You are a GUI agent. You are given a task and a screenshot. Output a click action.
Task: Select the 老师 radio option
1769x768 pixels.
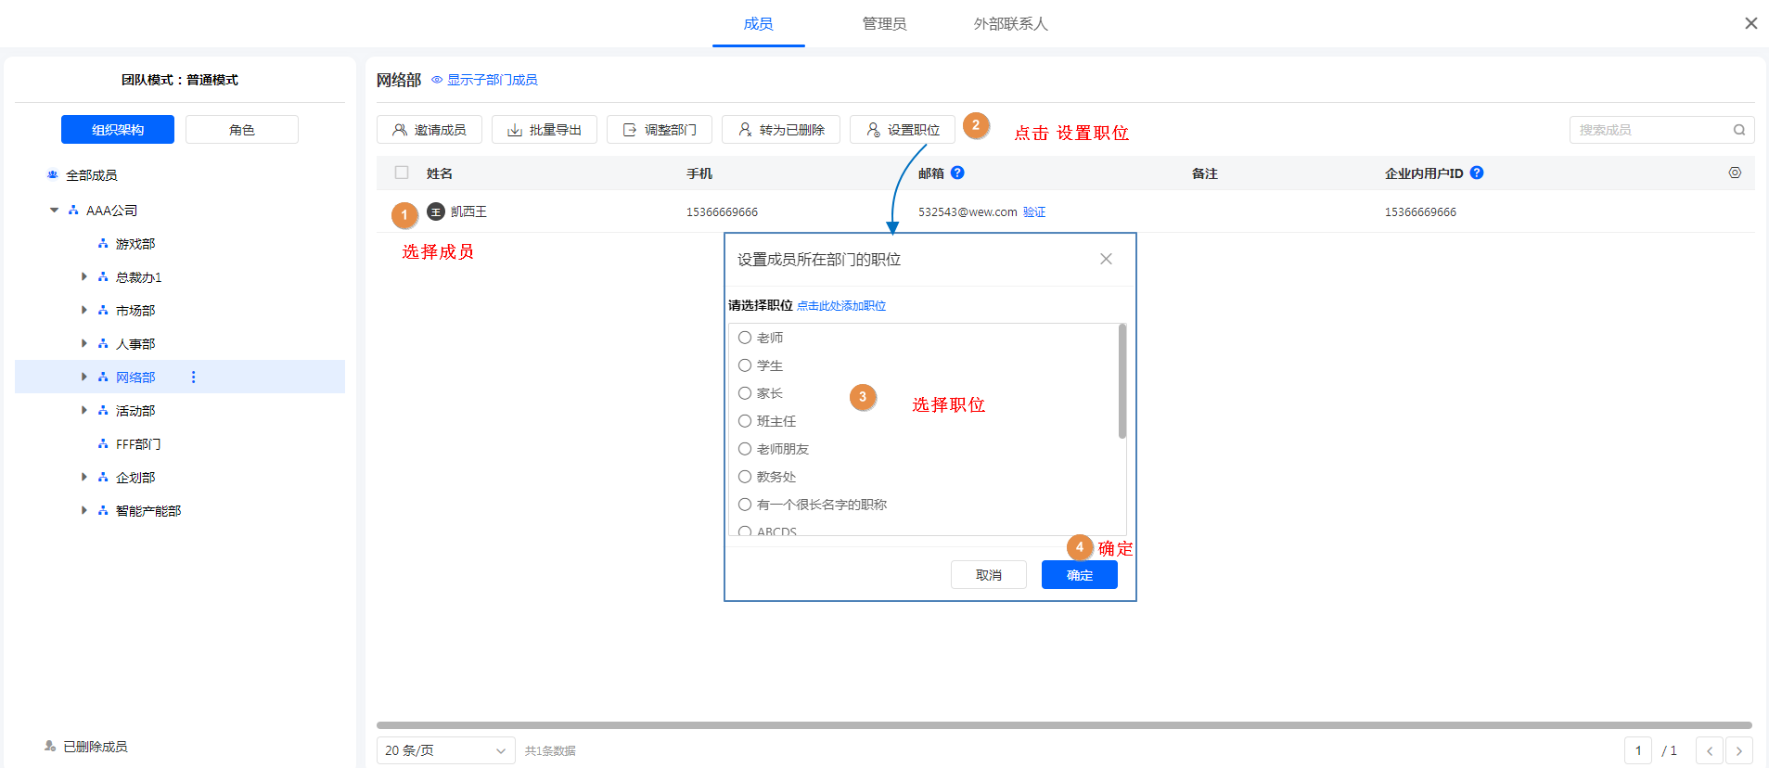coord(745,338)
